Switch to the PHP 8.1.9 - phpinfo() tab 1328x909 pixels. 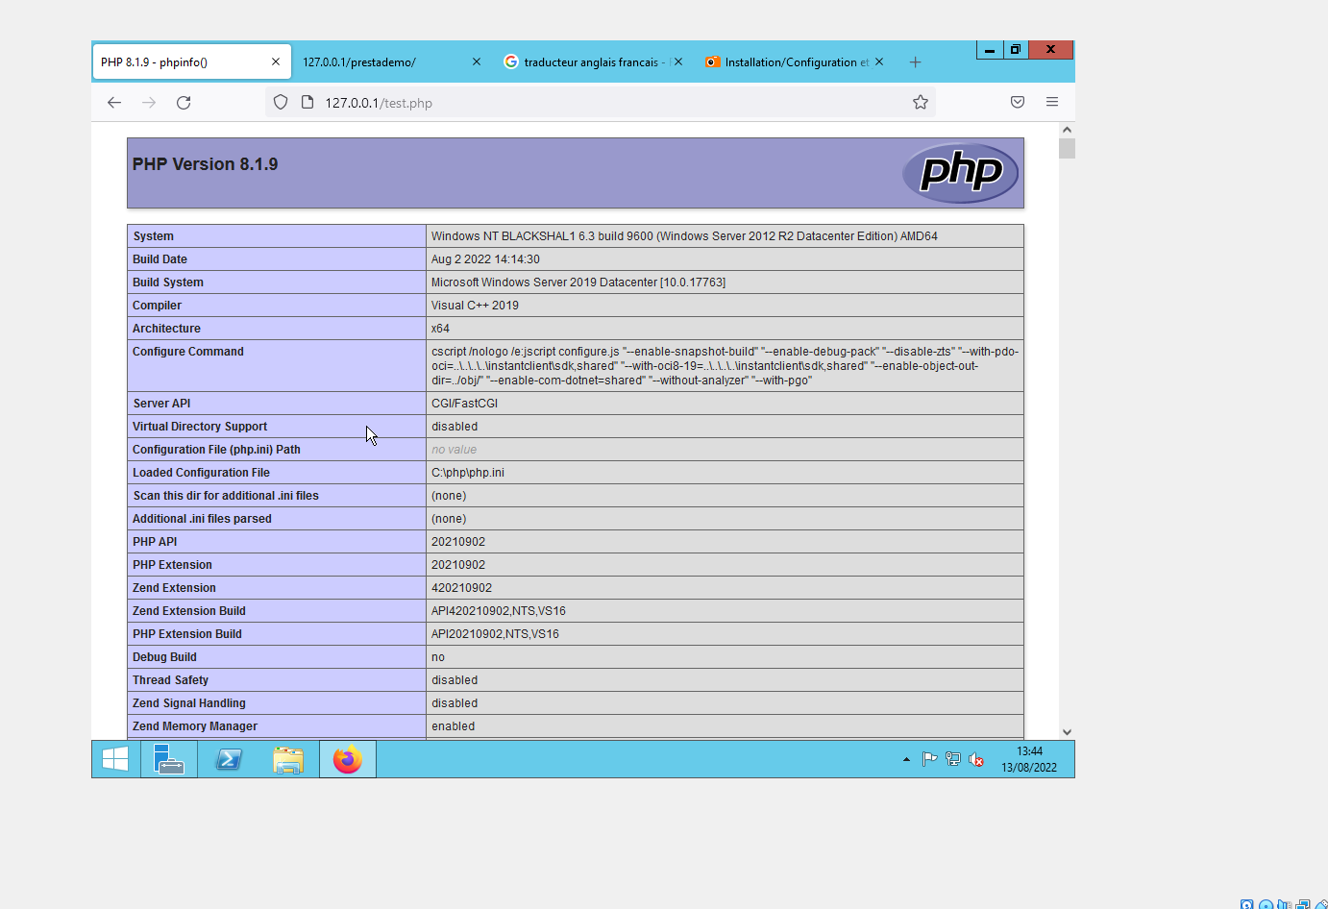click(192, 61)
